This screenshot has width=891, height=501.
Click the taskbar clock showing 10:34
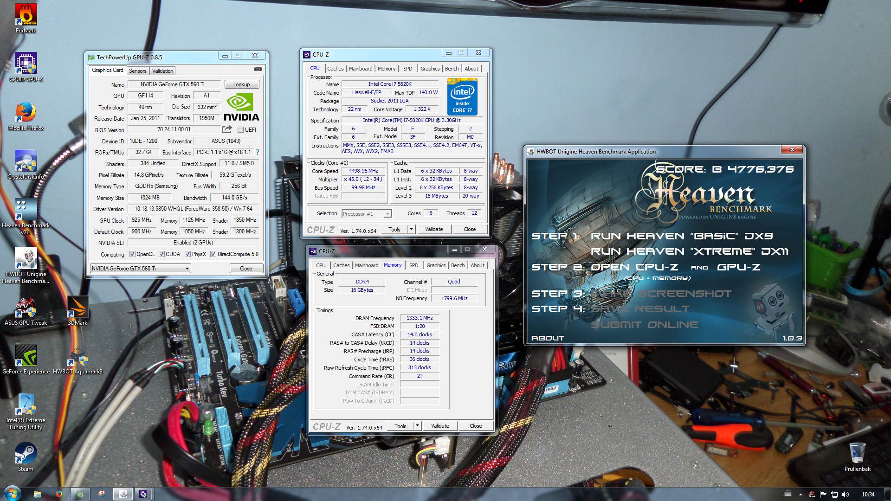[x=868, y=495]
